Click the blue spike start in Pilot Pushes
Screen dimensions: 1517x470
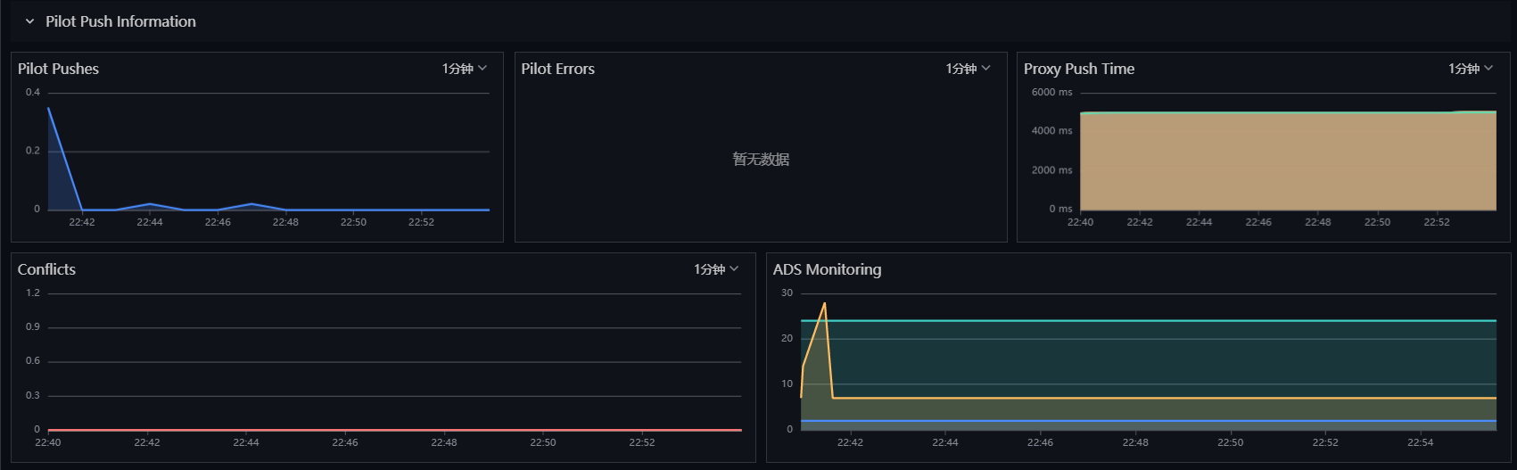coord(48,109)
